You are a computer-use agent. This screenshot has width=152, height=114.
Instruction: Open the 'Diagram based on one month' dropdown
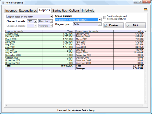[51, 17]
